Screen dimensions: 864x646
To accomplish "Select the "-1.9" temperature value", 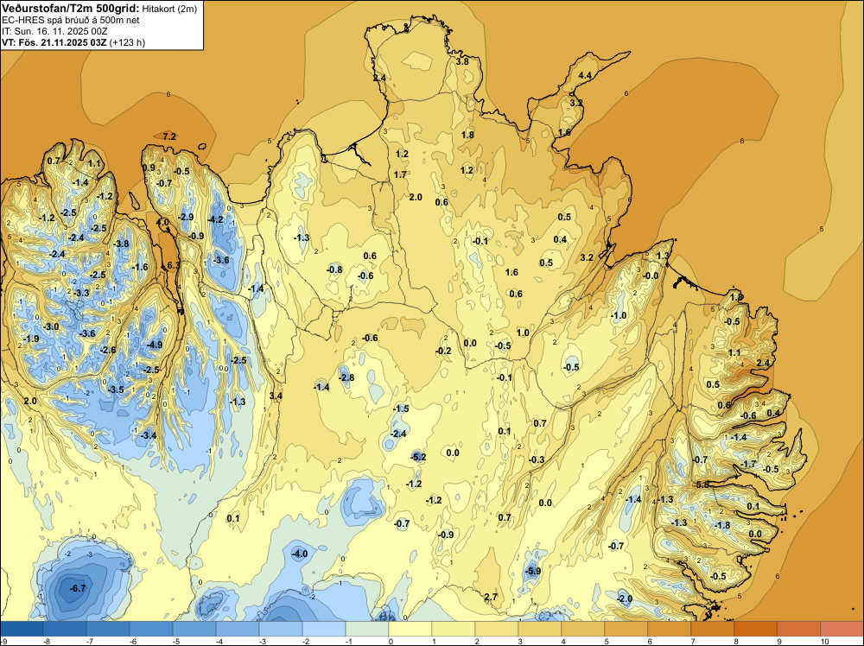I will pos(31,339).
